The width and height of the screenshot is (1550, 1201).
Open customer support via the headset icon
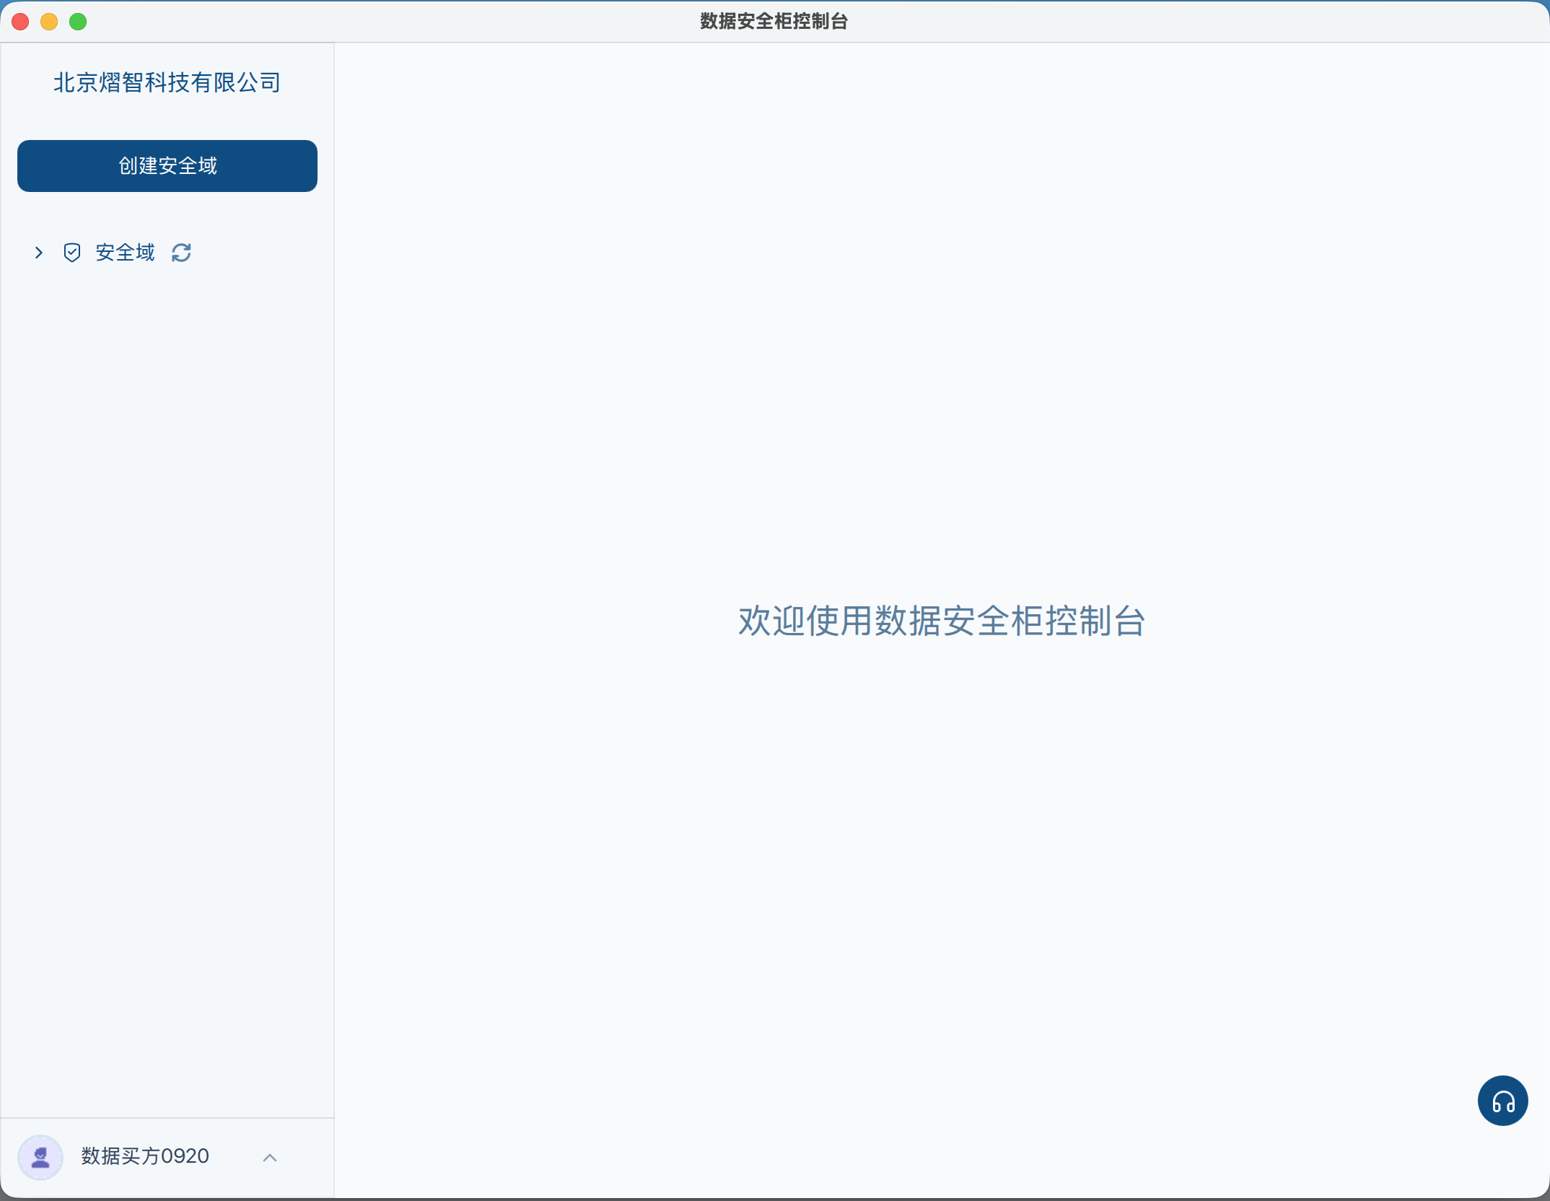[x=1502, y=1101]
